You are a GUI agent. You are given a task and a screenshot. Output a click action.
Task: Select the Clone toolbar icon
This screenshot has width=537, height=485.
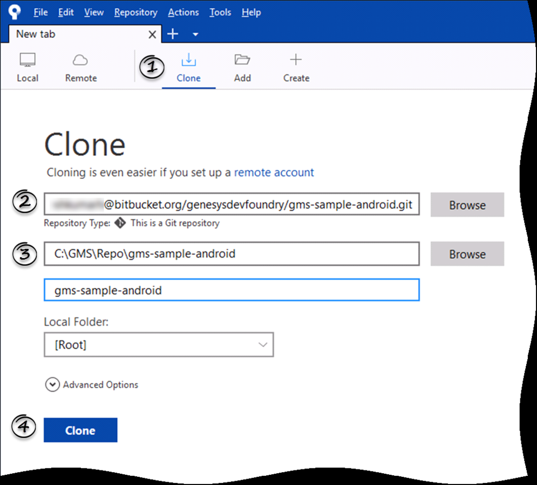click(x=188, y=68)
